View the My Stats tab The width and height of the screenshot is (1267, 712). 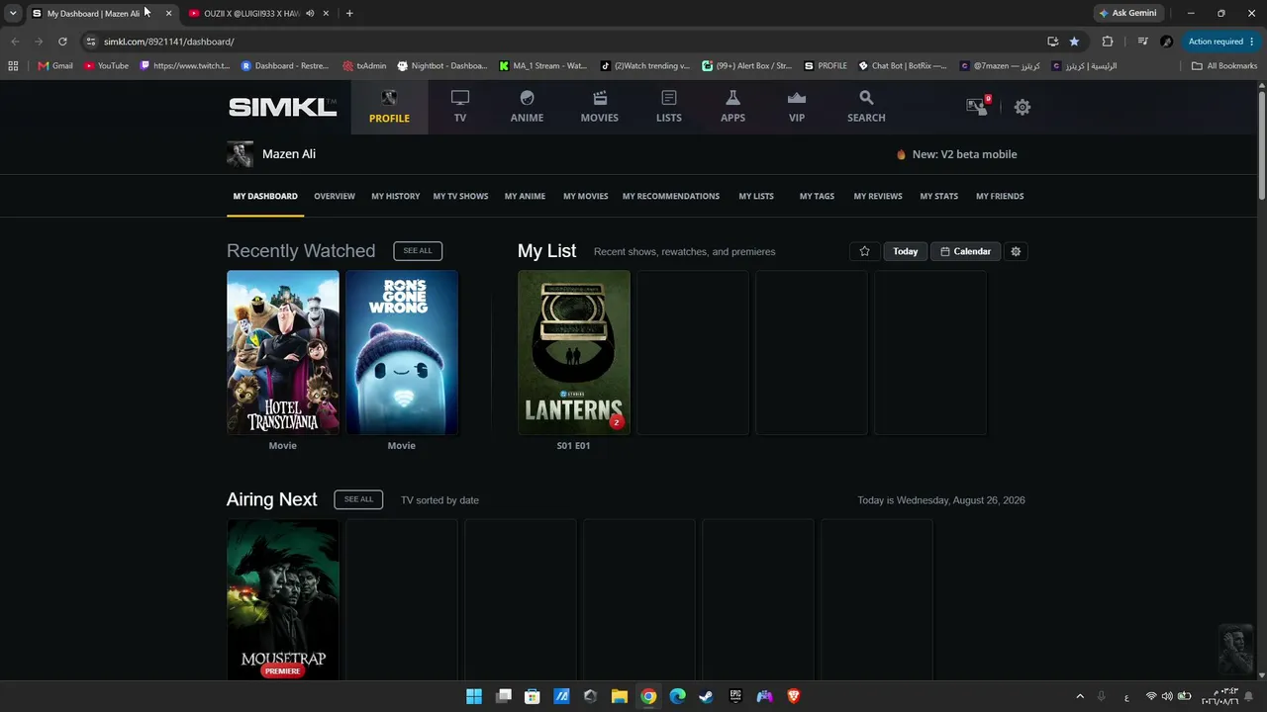[x=939, y=196]
